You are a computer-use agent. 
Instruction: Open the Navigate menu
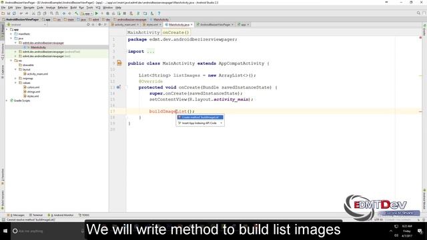(29, 7)
